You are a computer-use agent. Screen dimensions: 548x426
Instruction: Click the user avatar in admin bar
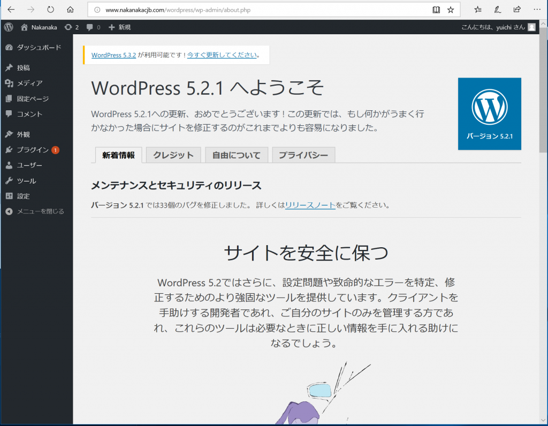point(531,27)
